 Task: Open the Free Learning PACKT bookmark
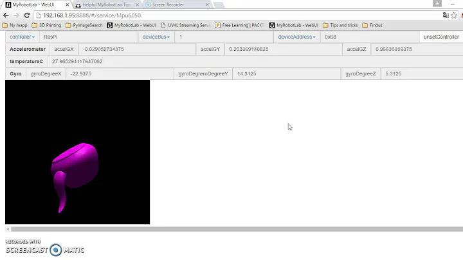click(239, 25)
